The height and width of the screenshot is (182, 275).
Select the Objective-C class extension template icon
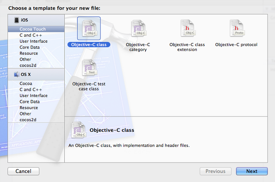click(188, 28)
